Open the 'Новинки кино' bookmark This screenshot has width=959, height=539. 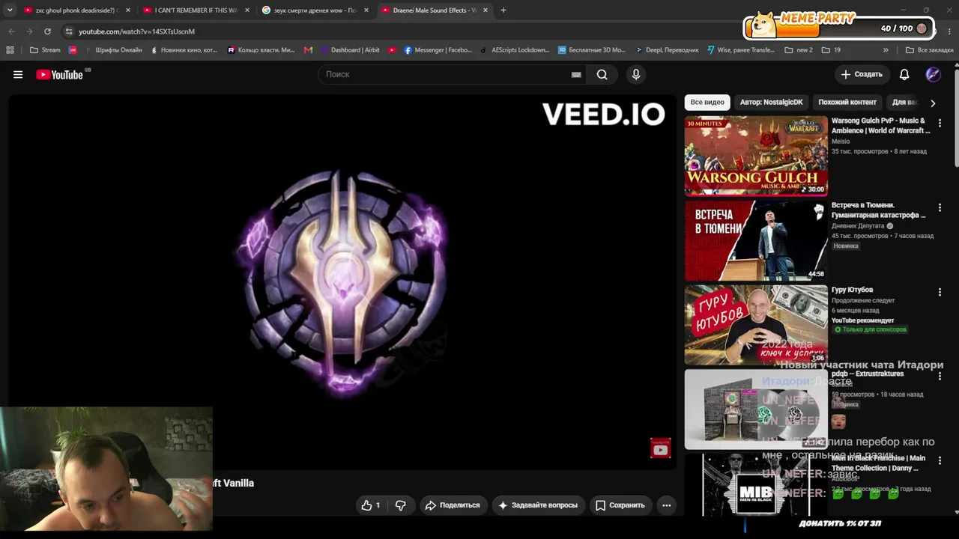coord(184,50)
